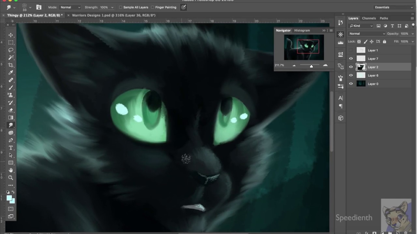
Task: Switch to the Channels tab
Action: pos(369,18)
